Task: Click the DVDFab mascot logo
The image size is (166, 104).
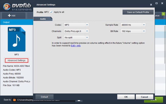Action: [5, 5]
